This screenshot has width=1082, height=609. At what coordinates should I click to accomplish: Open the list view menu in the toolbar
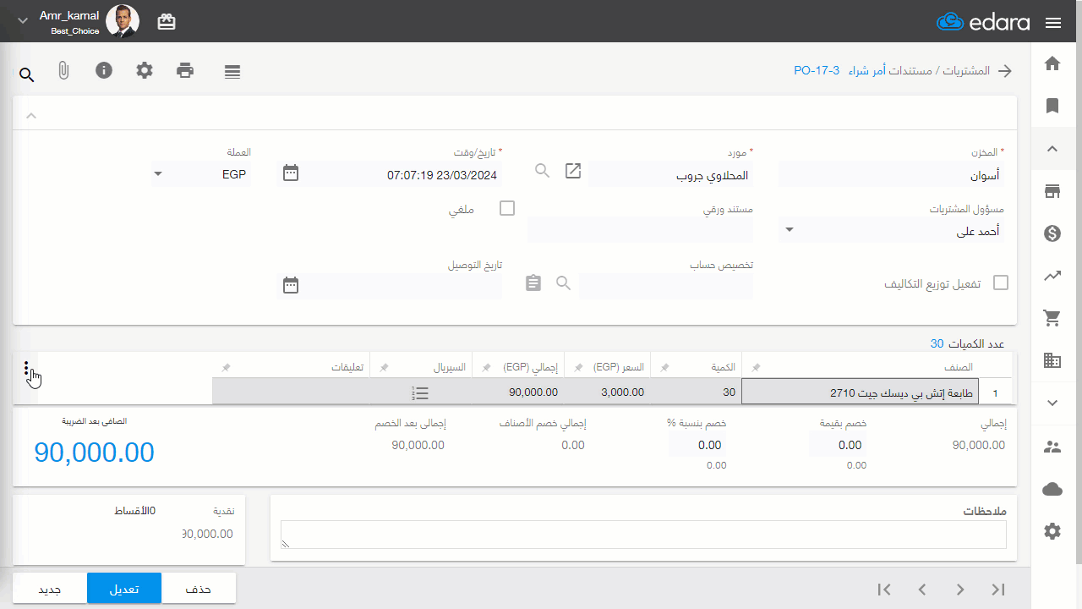pos(232,72)
